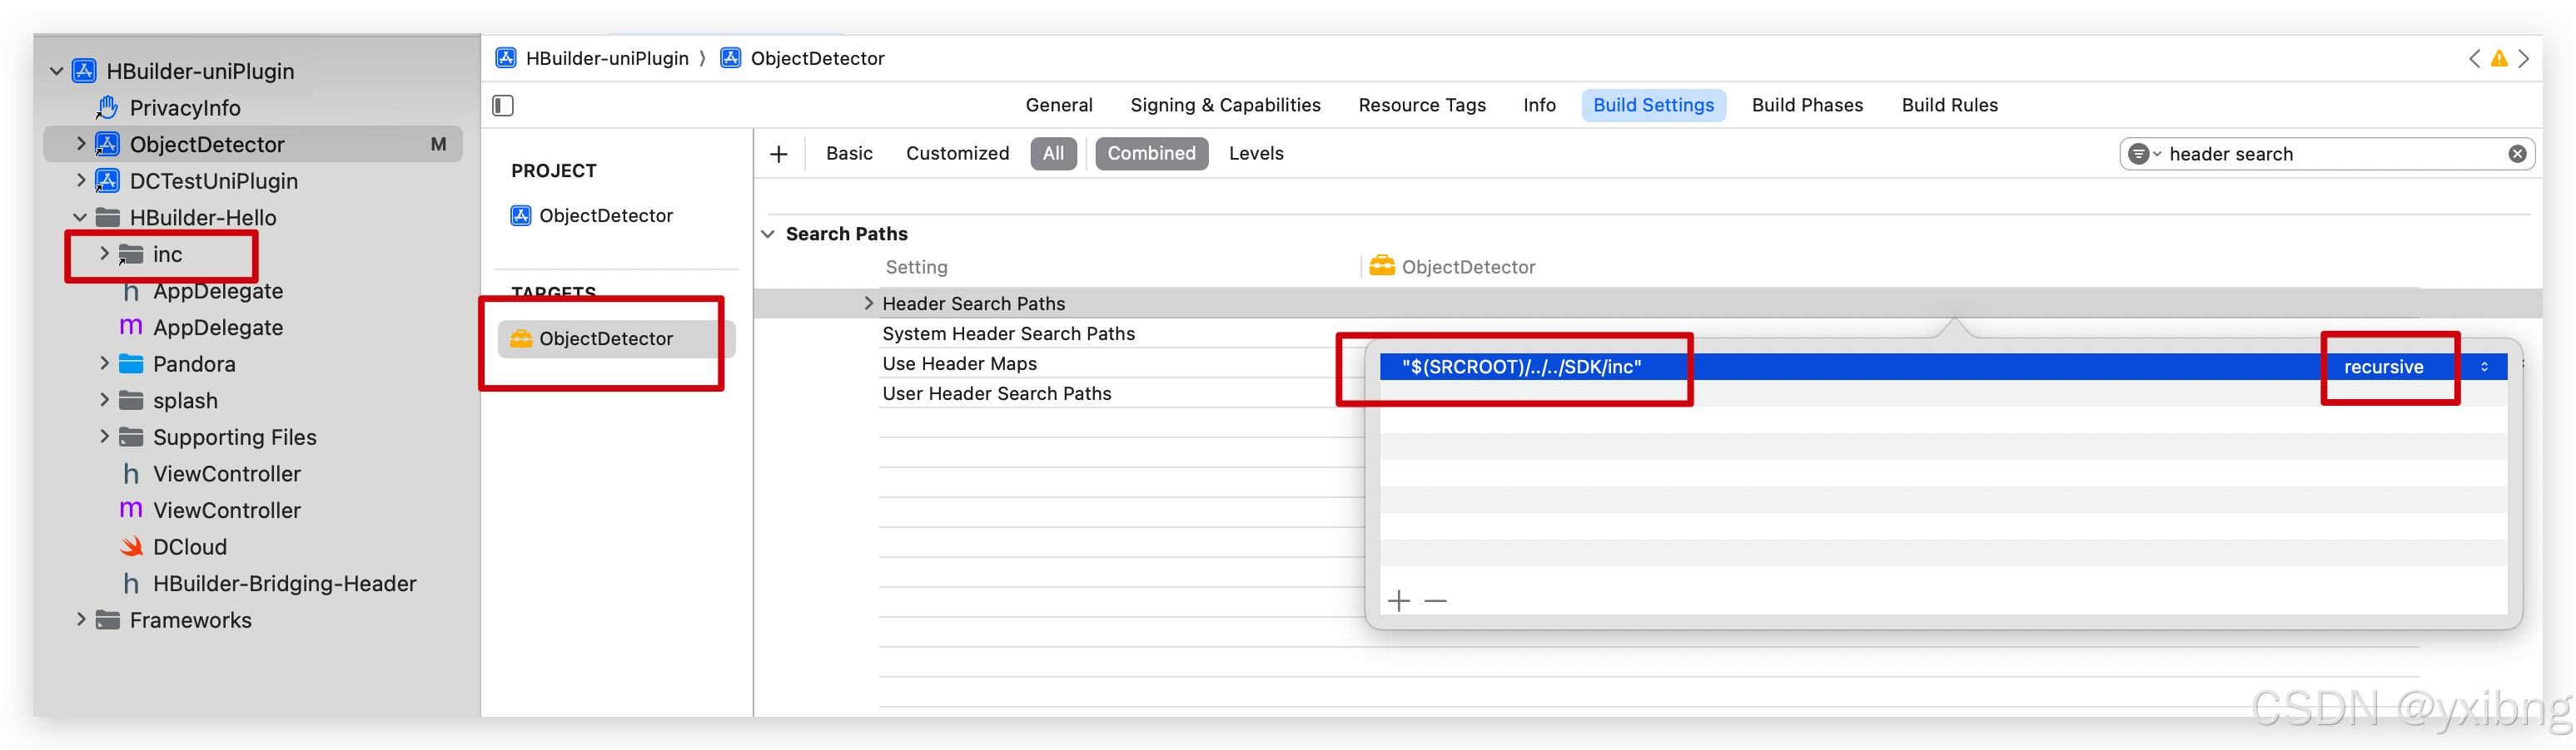Switch to the General tab

click(1059, 105)
